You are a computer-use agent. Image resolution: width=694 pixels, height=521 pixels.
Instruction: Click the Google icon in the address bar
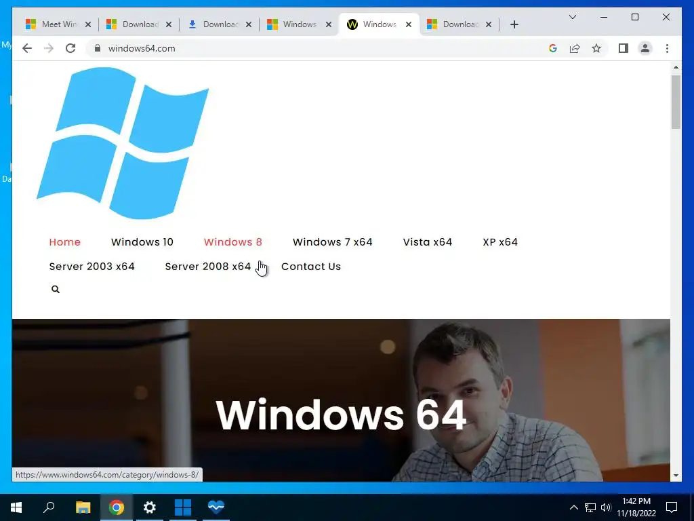pyautogui.click(x=553, y=48)
